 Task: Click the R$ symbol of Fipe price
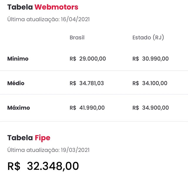coord(14,166)
